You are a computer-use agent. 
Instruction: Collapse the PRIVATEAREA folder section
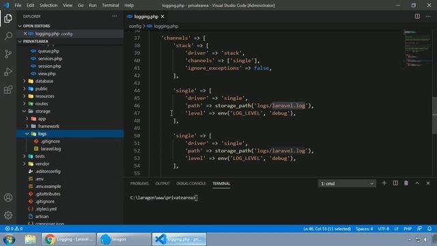[20, 41]
